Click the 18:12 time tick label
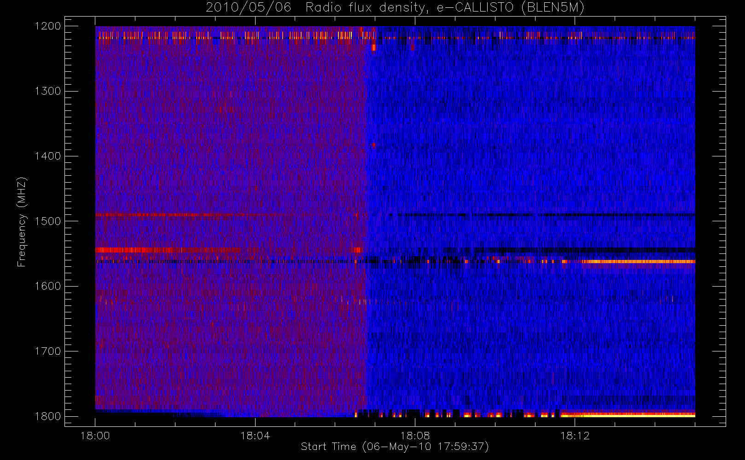This screenshot has height=460, width=745. 575,436
